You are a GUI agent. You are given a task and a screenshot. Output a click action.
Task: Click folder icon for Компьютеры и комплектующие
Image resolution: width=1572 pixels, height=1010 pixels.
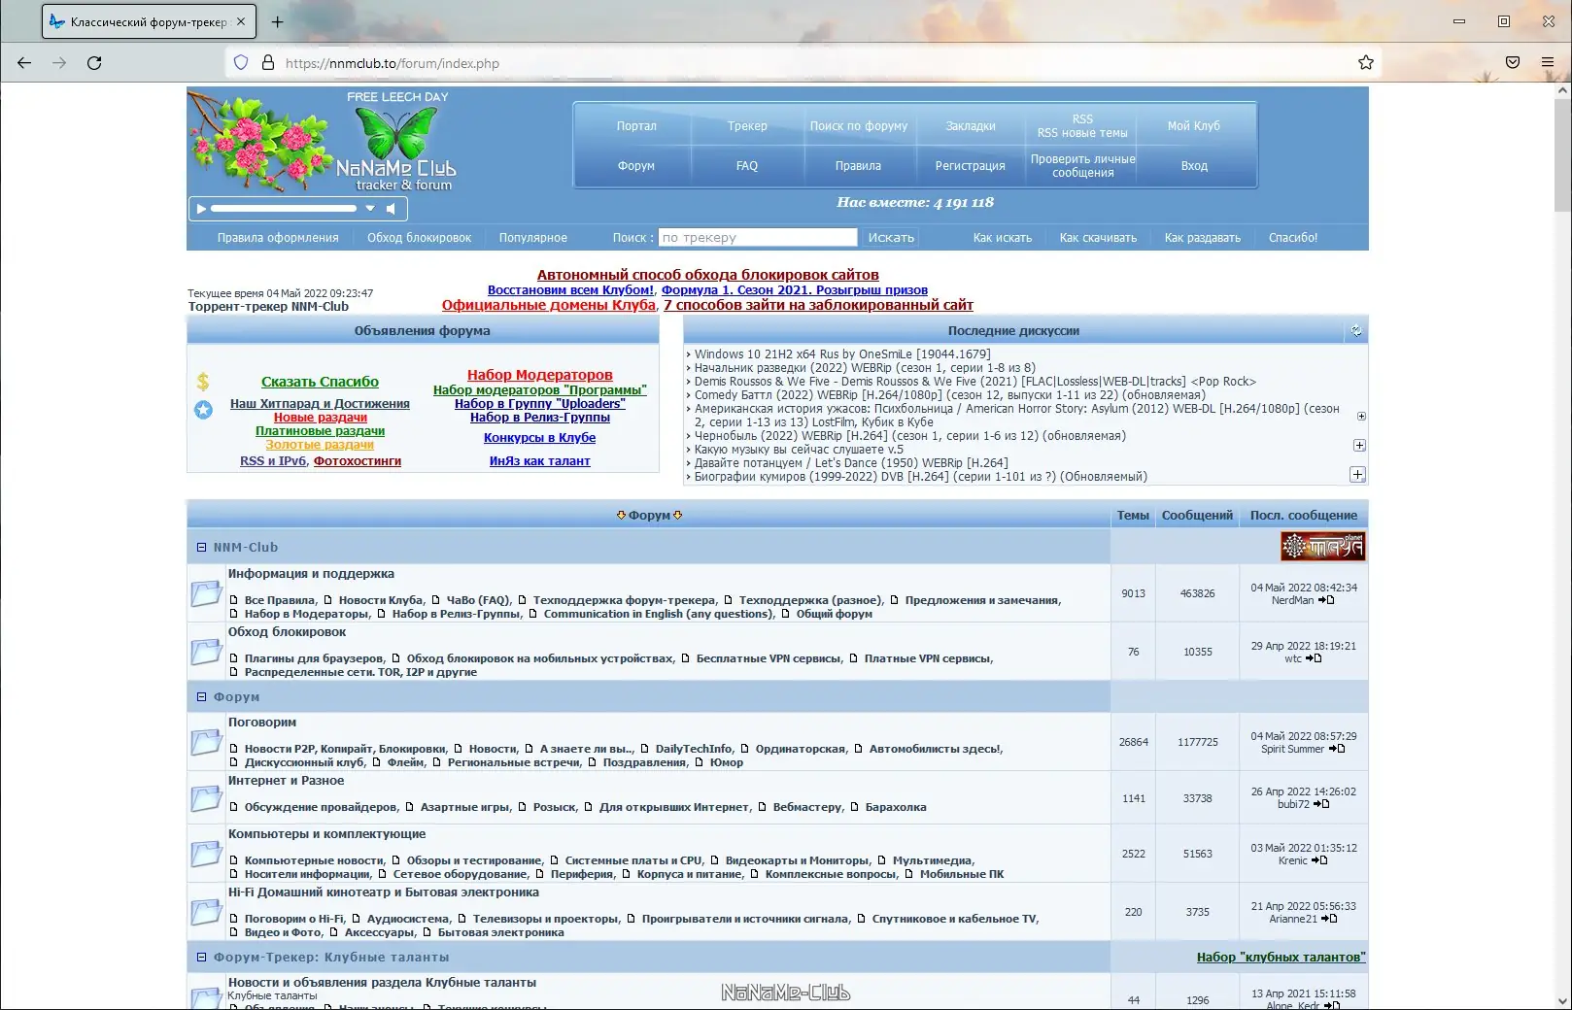point(206,854)
